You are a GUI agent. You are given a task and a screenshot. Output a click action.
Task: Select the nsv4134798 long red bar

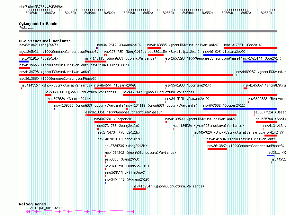pyautogui.click(x=126, y=75)
